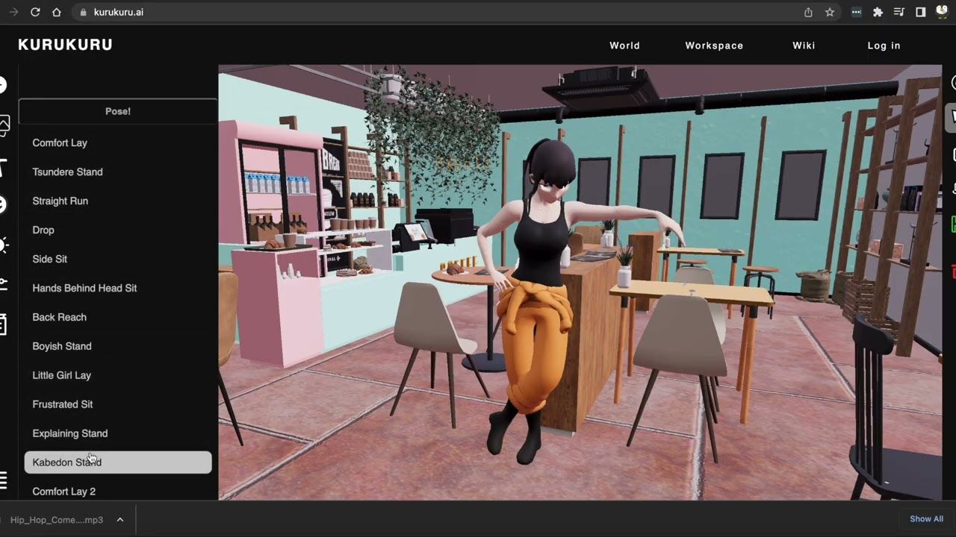956x537 pixels.
Task: Select the character avatar icon in the sidebar
Action: click(4, 84)
